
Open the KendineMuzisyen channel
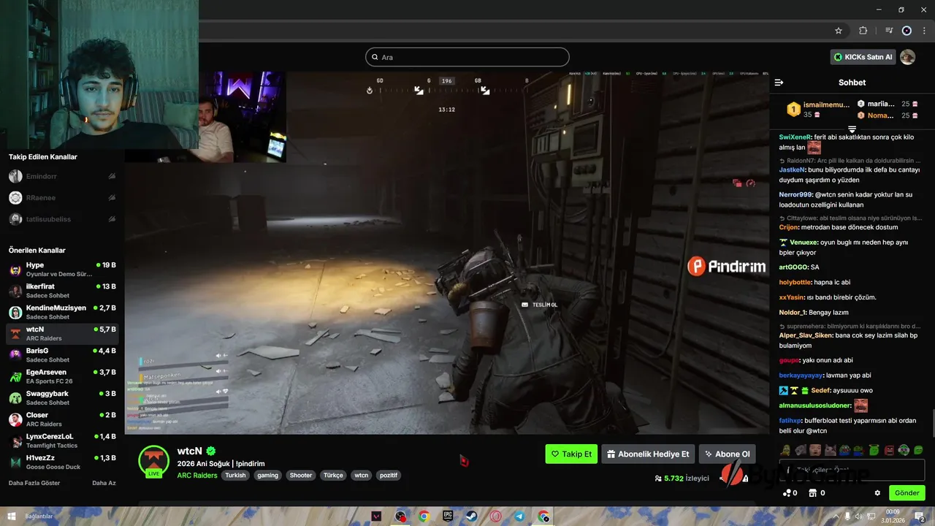[62, 312]
